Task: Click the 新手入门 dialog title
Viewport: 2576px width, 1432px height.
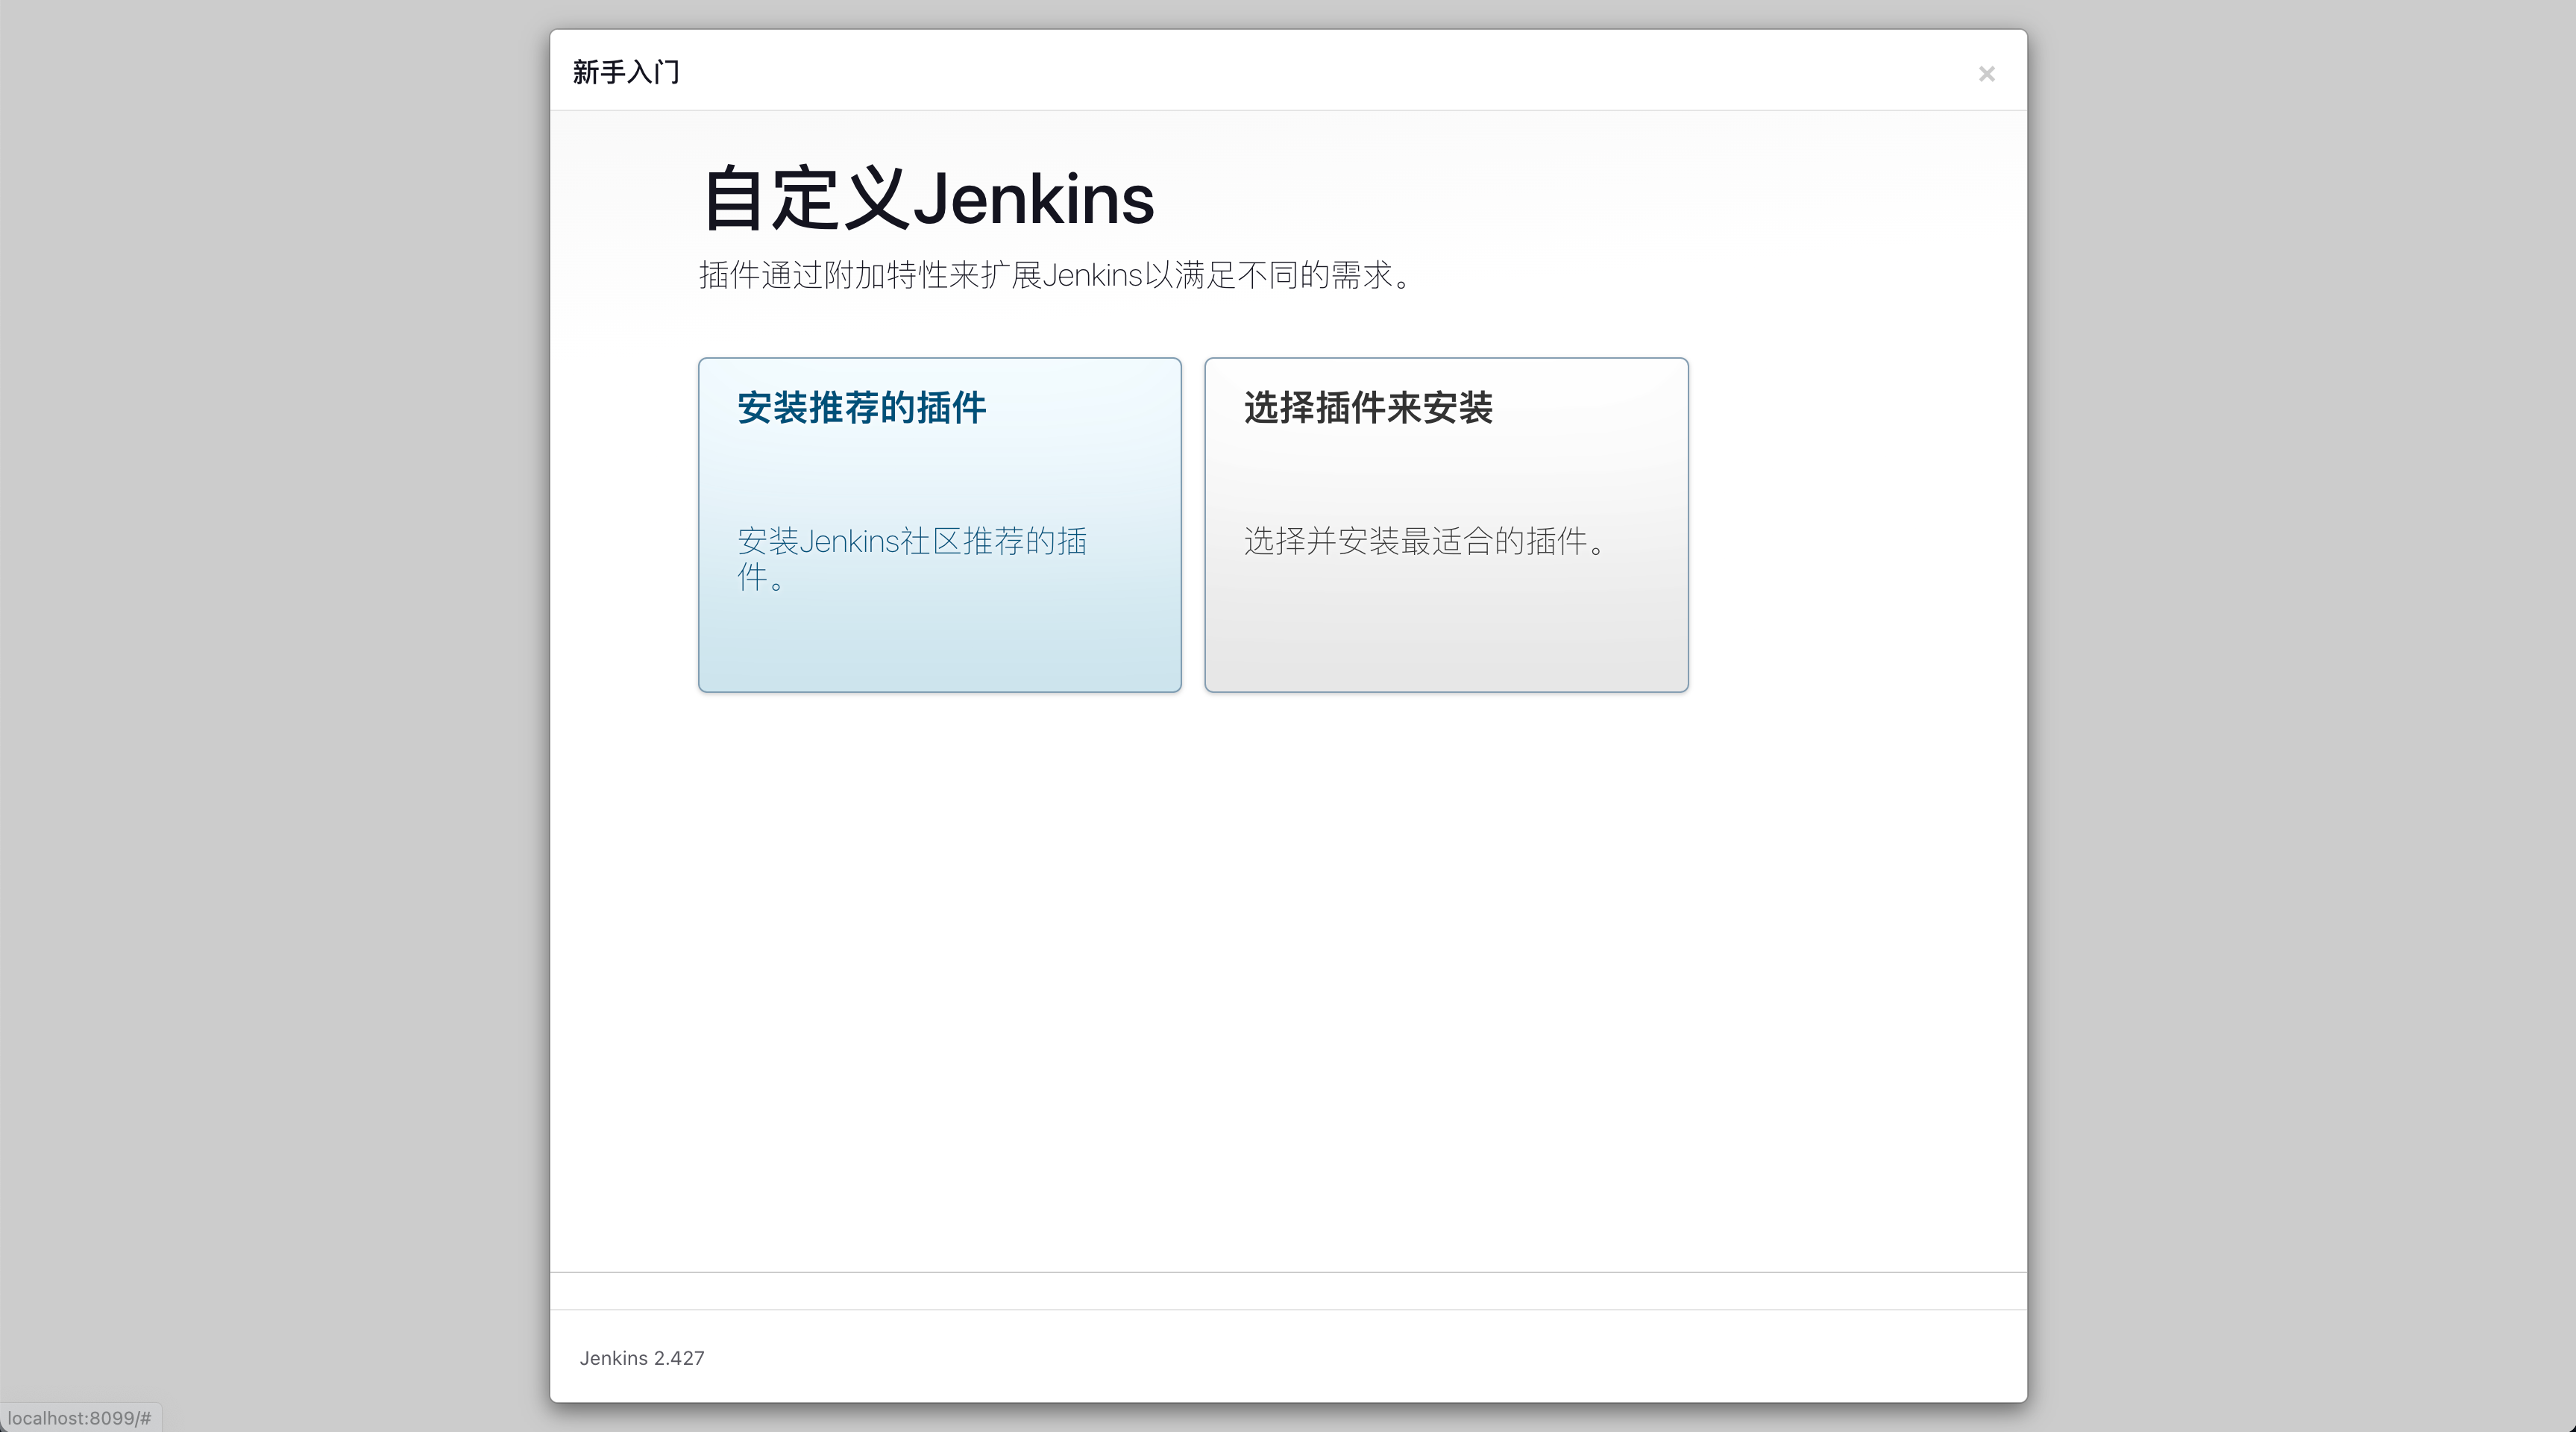Action: point(626,72)
